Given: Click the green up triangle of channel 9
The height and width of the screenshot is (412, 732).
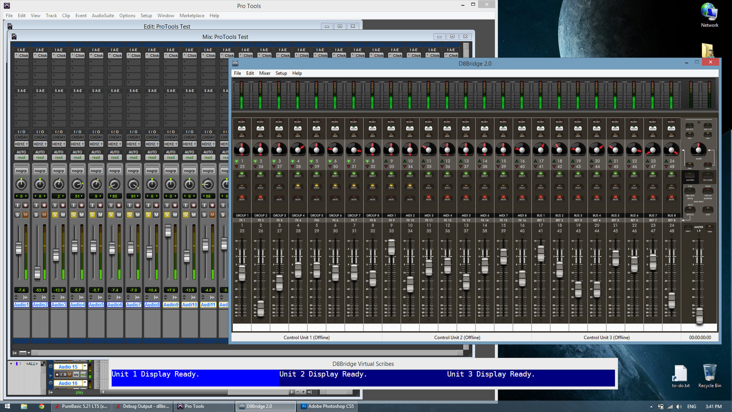Looking at the screenshot, I should pos(386,161).
